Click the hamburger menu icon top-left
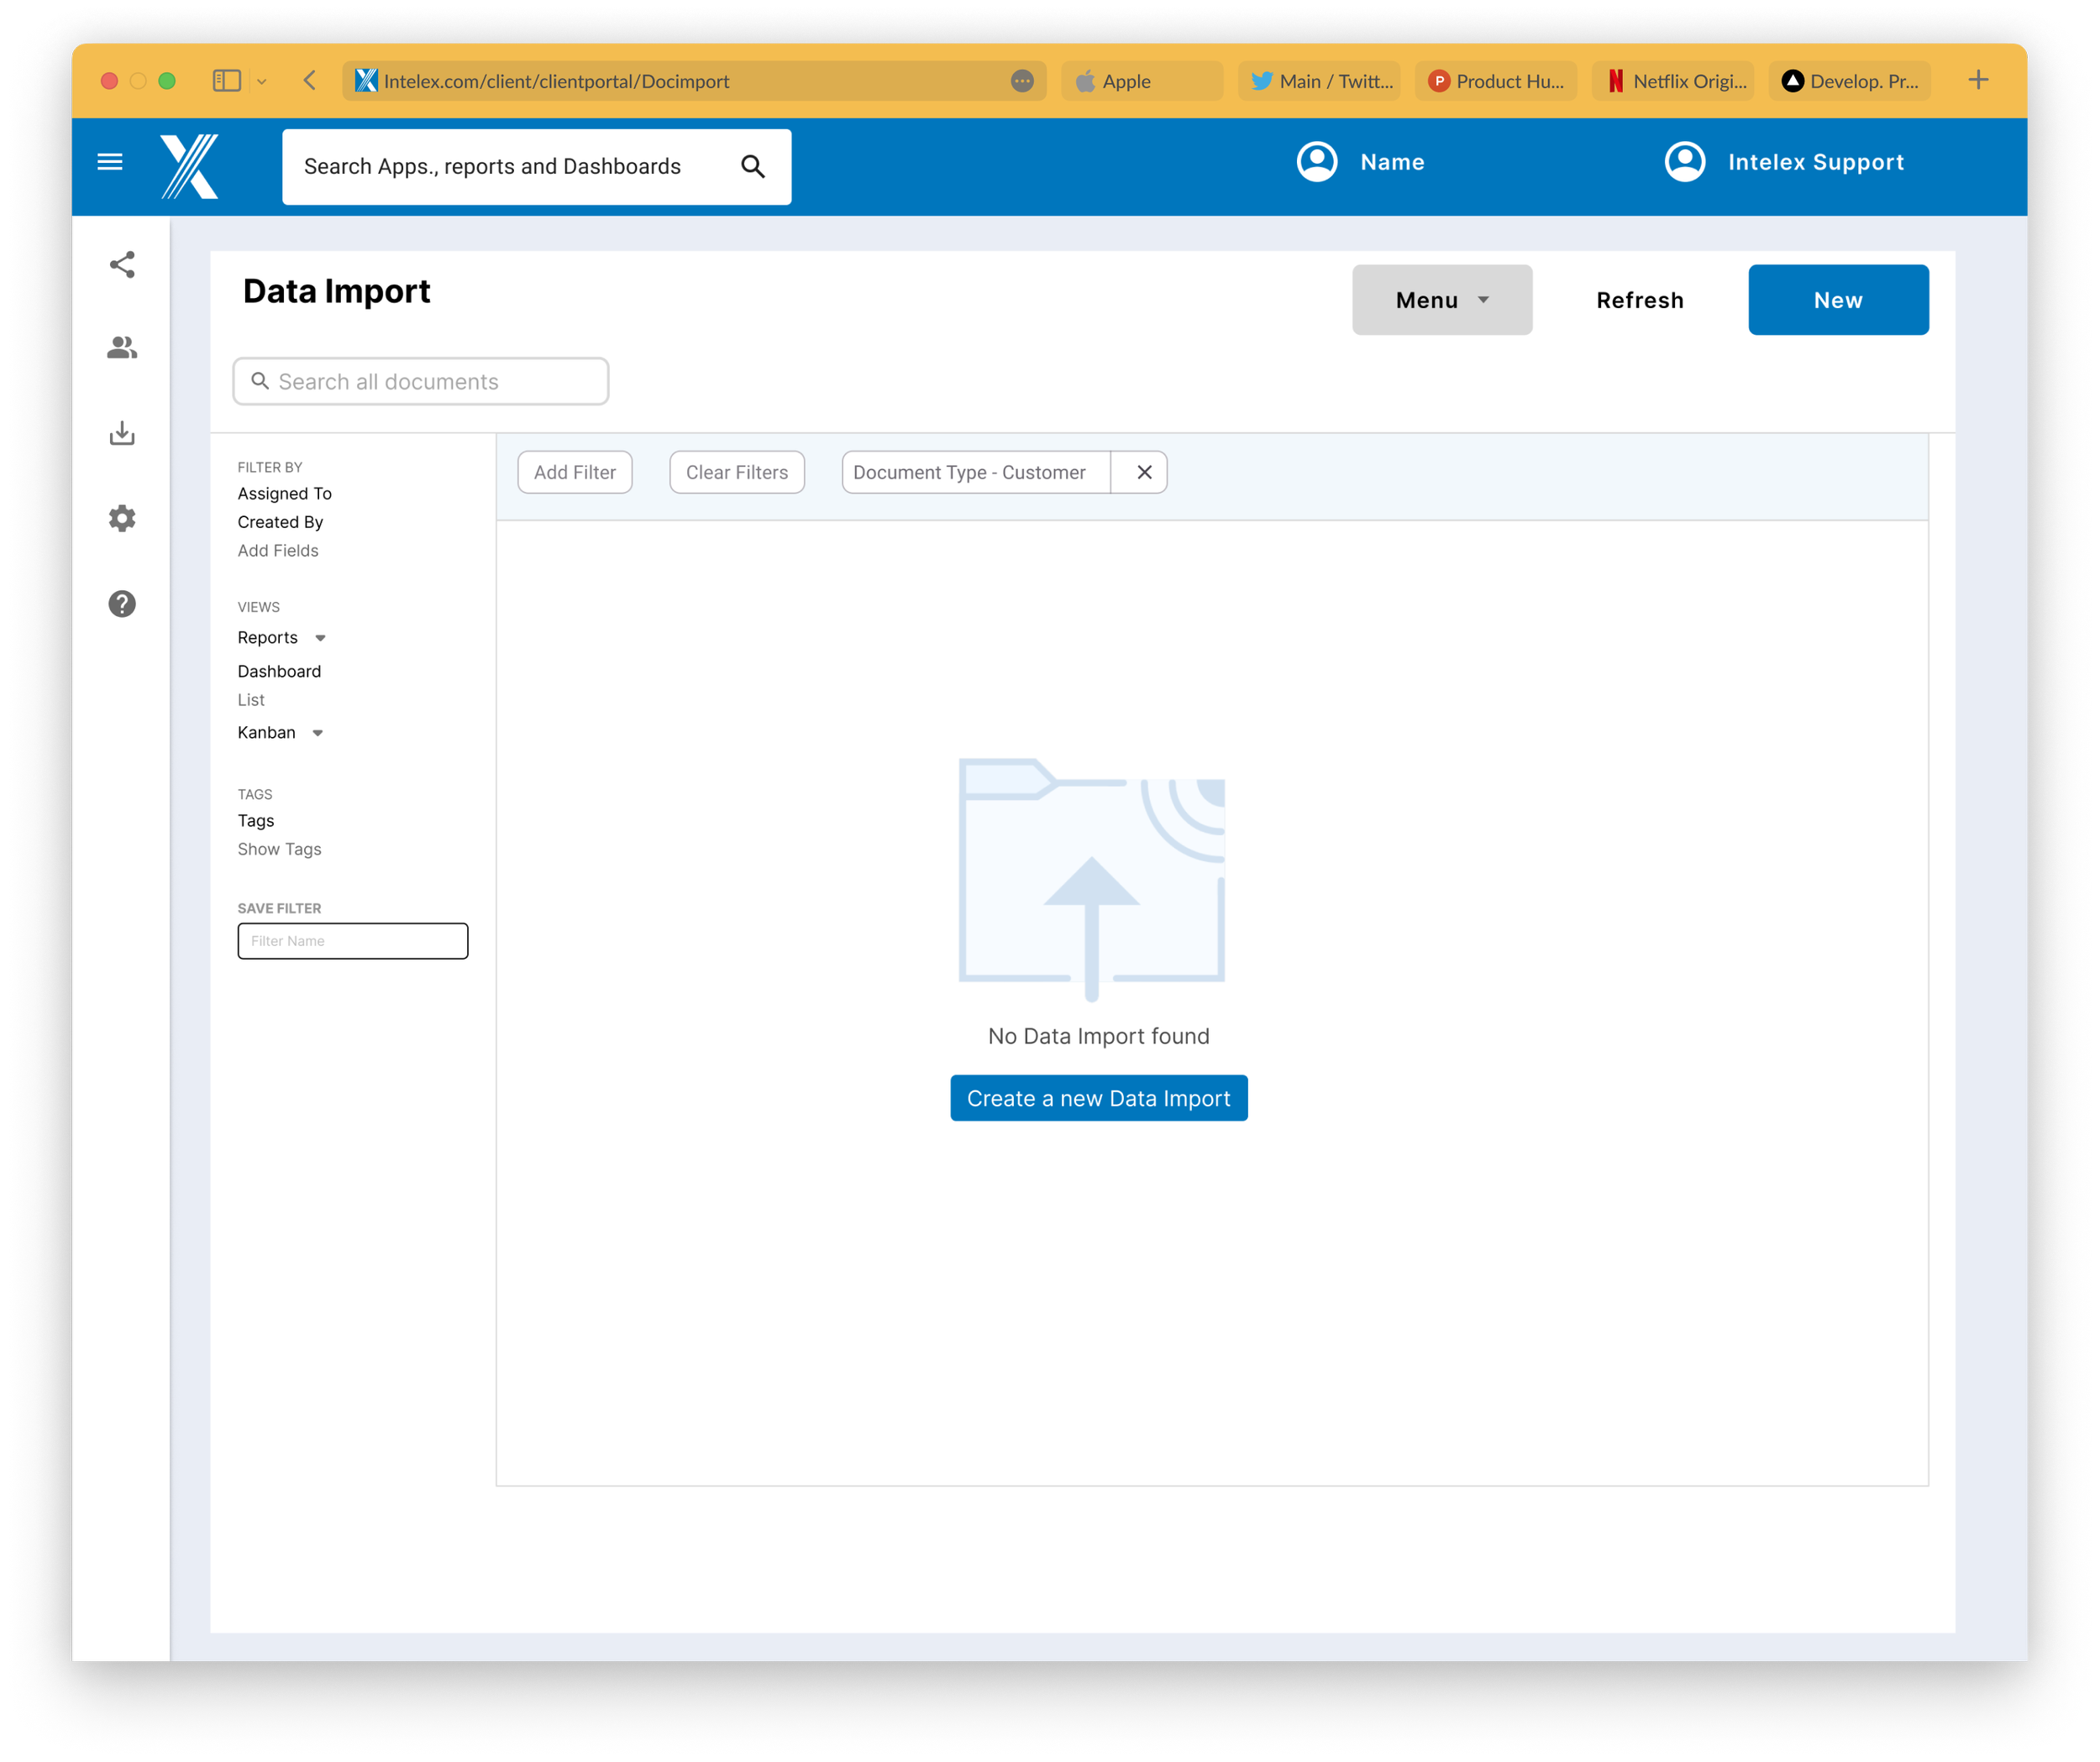The height and width of the screenshot is (1762, 2100). point(110,163)
